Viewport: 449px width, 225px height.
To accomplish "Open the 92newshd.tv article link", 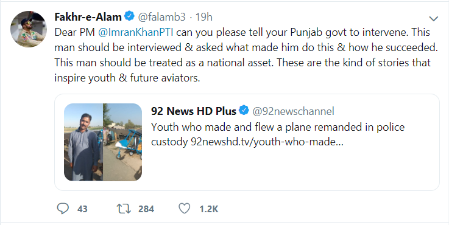I will [x=267, y=142].
